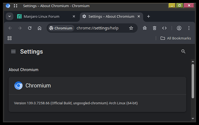Open the Settings hamburger menu
Viewport: 199px width, 125px height.
pos(13,52)
